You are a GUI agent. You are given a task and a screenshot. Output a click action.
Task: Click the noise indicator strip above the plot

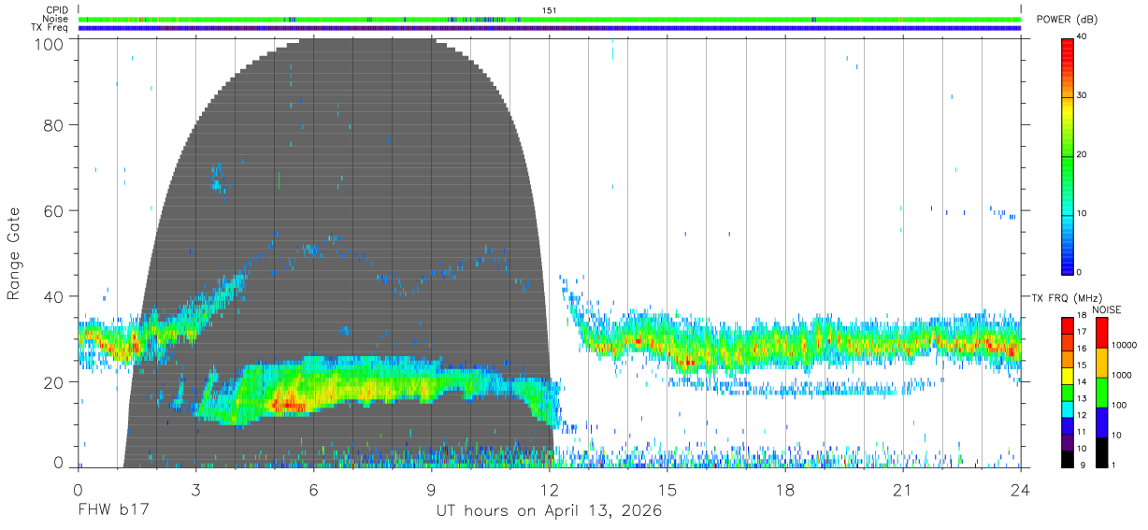point(550,19)
